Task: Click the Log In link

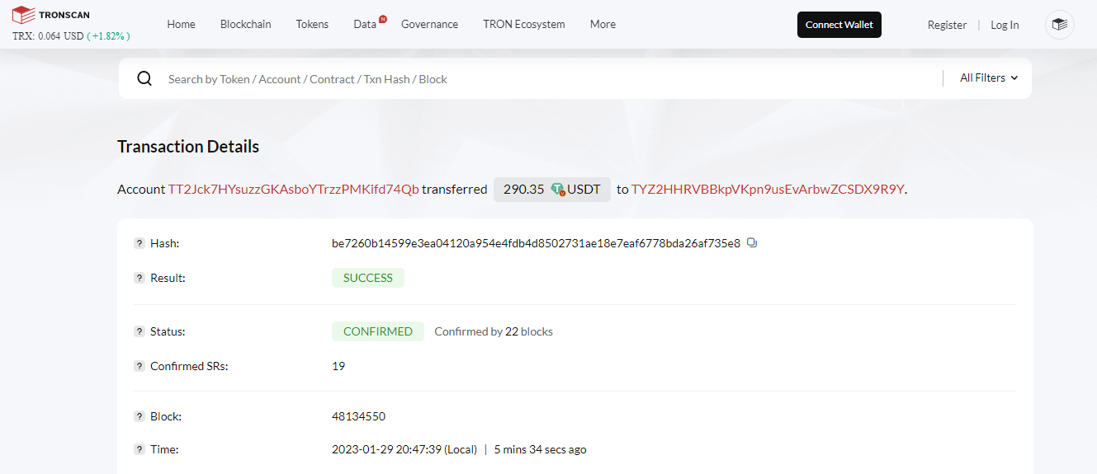Action: coord(1005,25)
